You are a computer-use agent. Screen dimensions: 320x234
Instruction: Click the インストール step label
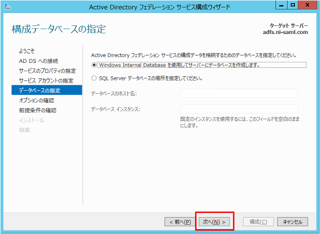(x=31, y=120)
